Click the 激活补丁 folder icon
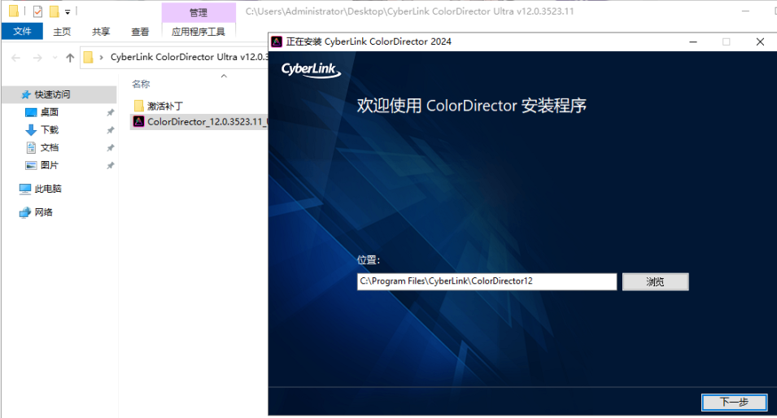The height and width of the screenshot is (418, 777). click(x=139, y=106)
